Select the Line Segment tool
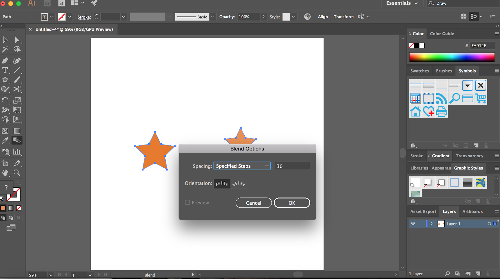 point(17,70)
